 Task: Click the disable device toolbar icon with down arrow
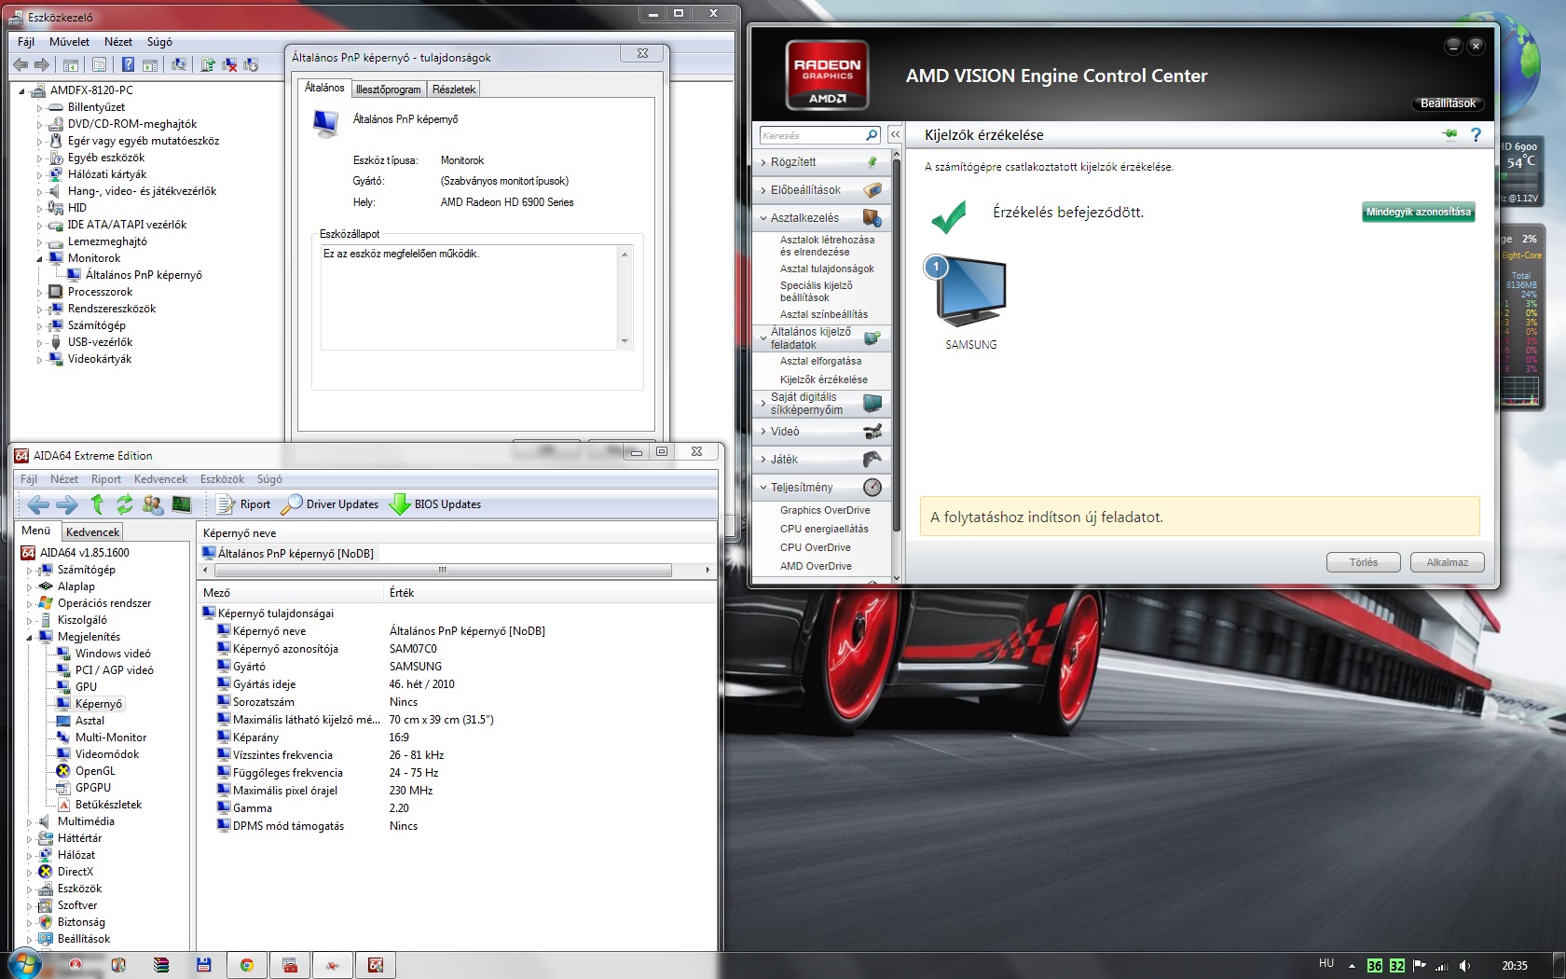tap(251, 65)
